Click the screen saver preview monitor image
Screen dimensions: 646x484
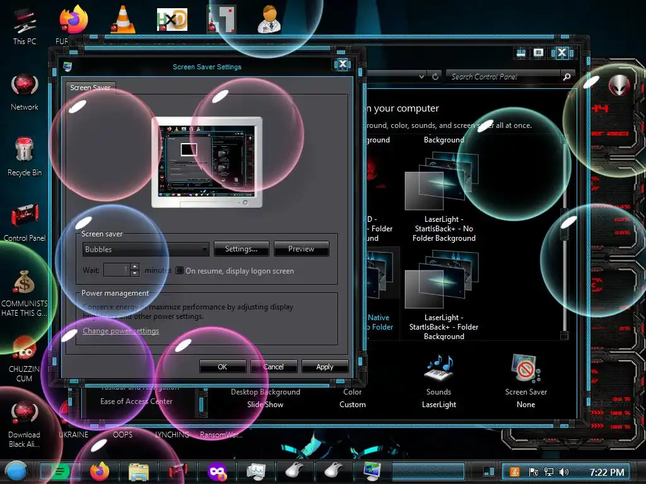pyautogui.click(x=207, y=162)
